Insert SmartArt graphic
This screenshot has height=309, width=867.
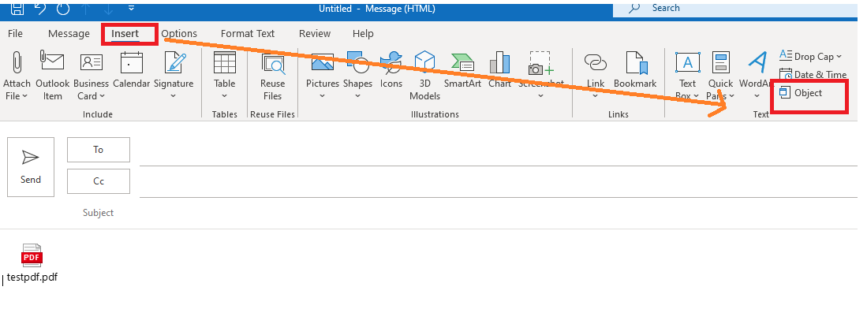coord(463,70)
